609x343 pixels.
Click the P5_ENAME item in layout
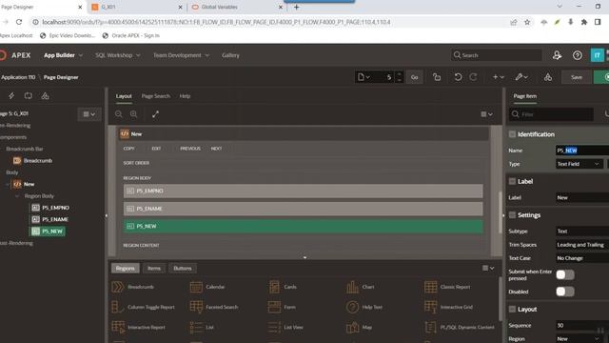point(303,209)
